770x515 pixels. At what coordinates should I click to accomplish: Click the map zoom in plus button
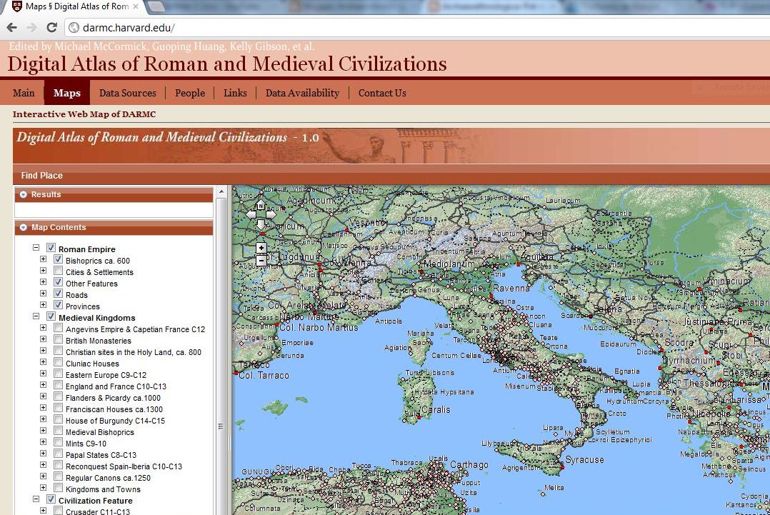261,248
